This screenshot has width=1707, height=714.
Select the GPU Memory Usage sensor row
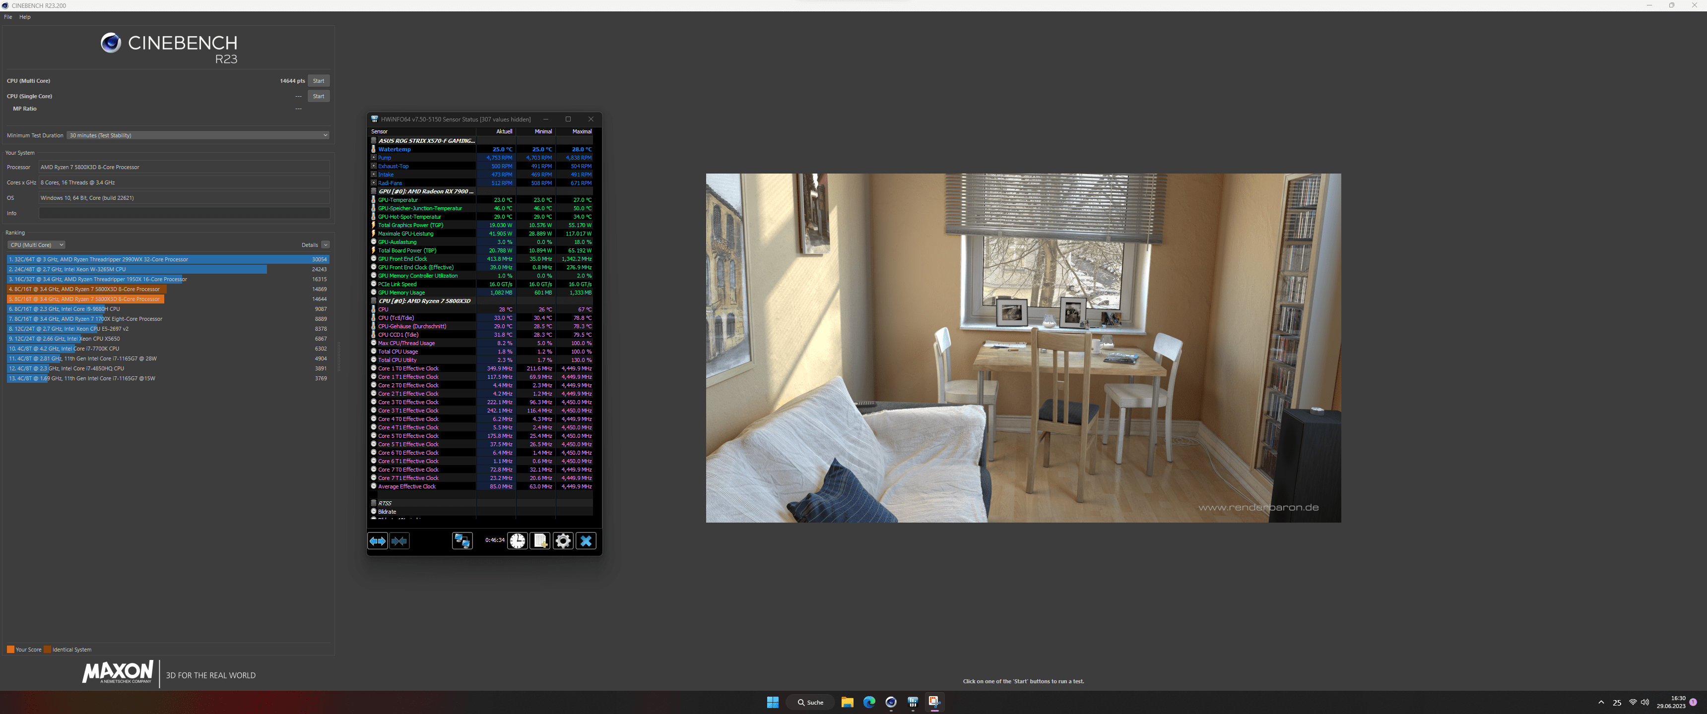pyautogui.click(x=481, y=292)
